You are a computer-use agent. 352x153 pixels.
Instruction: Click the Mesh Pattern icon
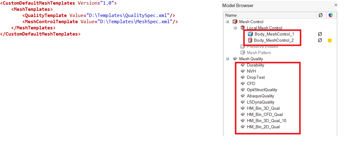tap(243, 53)
